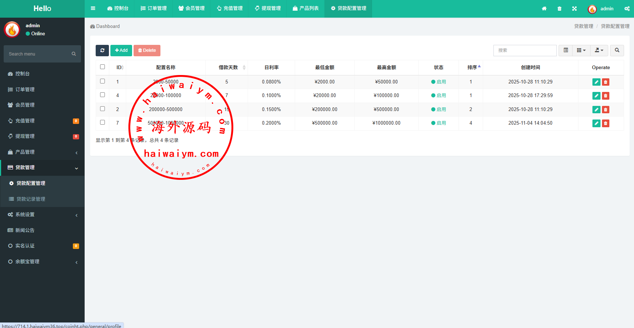Tick the checkbox for row ID 2
This screenshot has width=634, height=328.
103,109
